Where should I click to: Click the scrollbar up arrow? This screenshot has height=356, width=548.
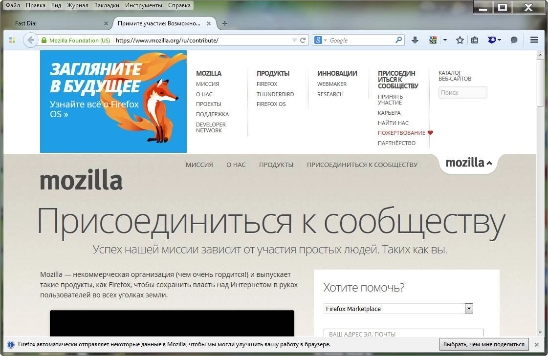[x=540, y=54]
